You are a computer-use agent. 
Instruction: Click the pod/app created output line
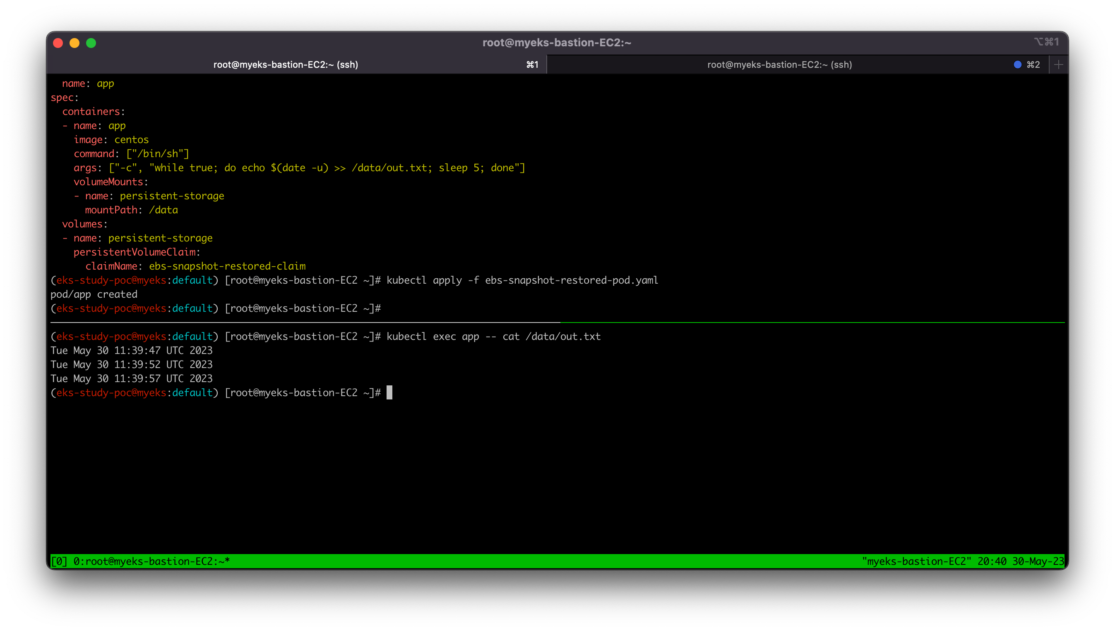click(x=94, y=294)
